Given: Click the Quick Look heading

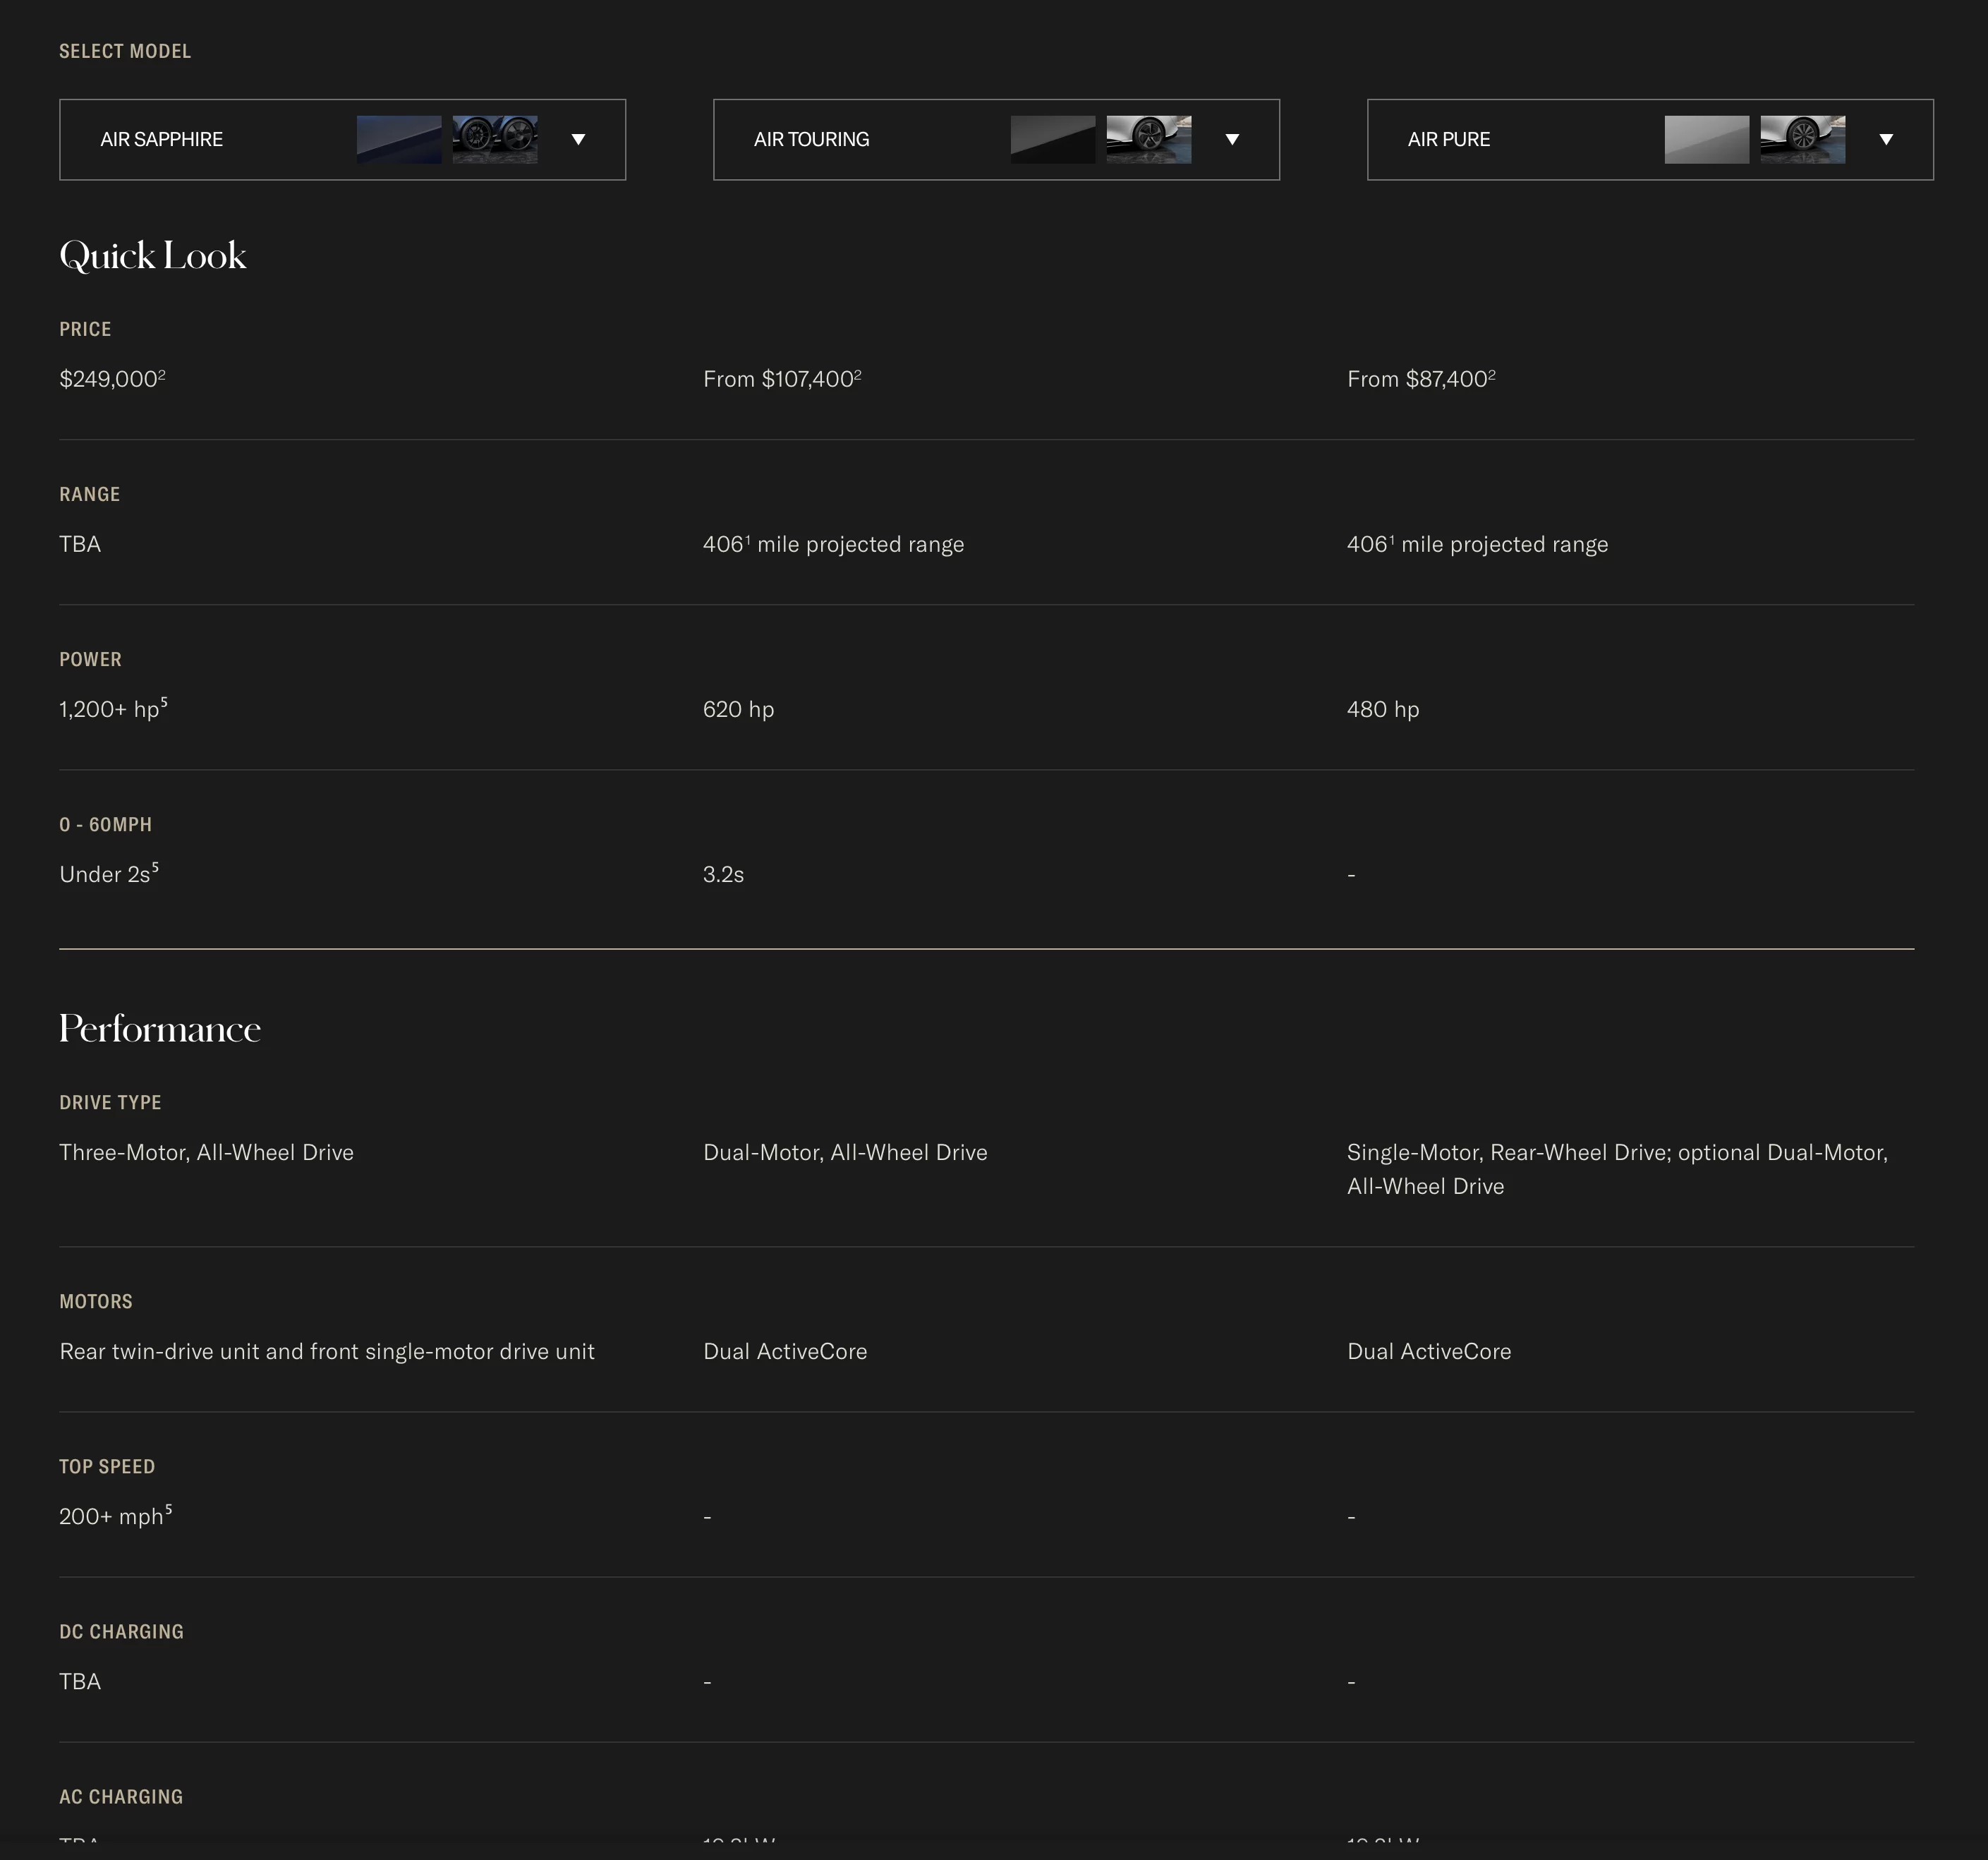Looking at the screenshot, I should click(153, 256).
